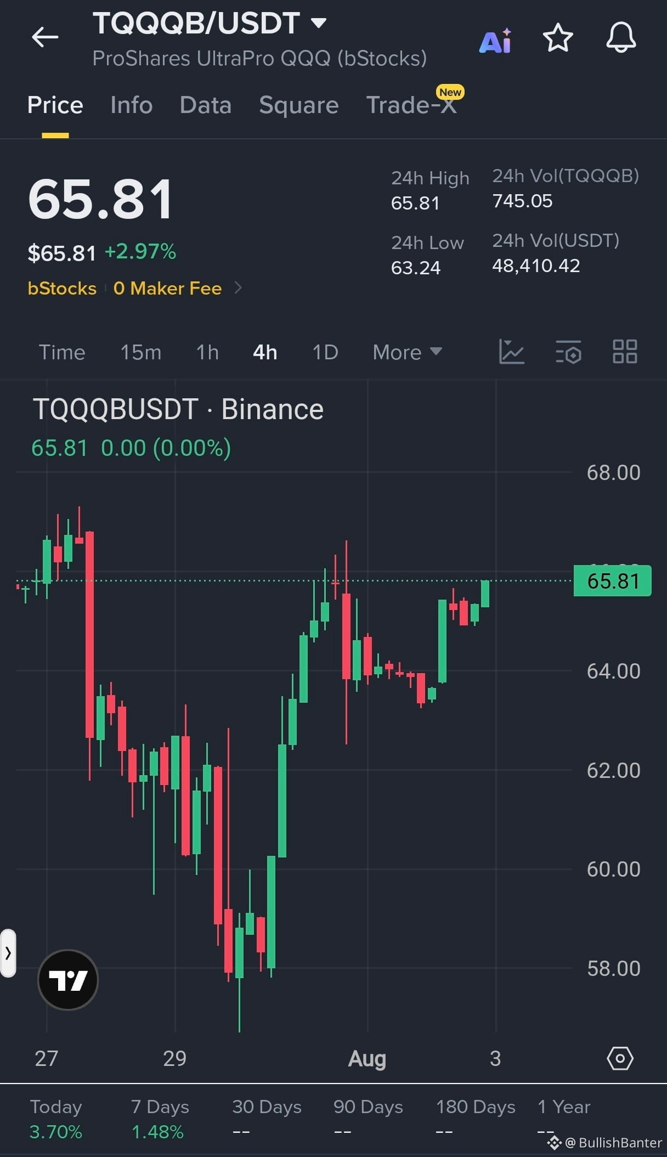The image size is (667, 1157).
Task: Click the green 65.81 price marker
Action: (612, 581)
